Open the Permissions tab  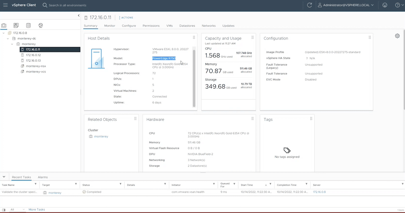(x=151, y=26)
